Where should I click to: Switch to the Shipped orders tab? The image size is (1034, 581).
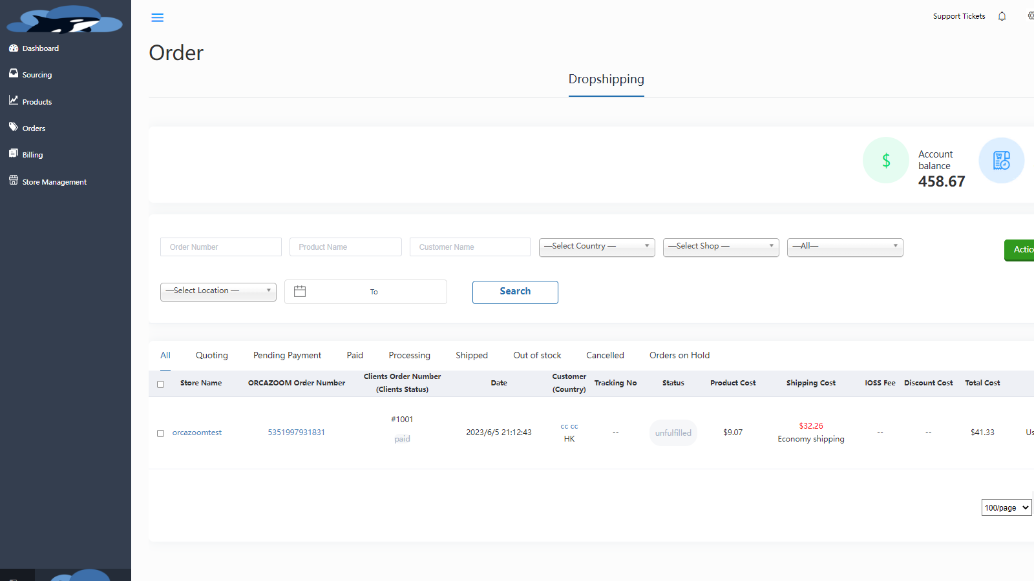coord(472,355)
